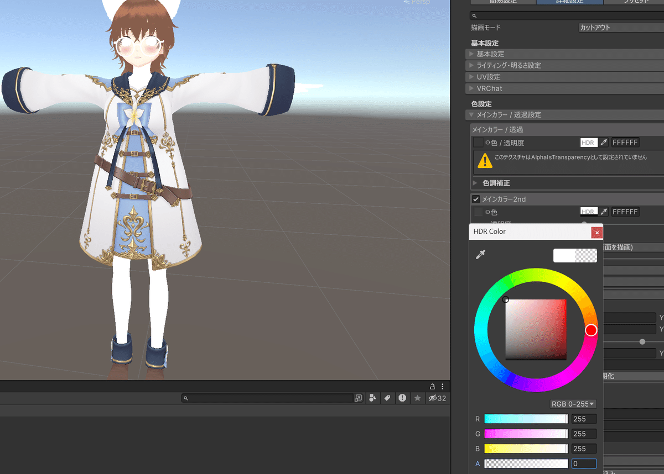The width and height of the screenshot is (664, 474).
Task: Click the G channel slider
Action: (526, 434)
